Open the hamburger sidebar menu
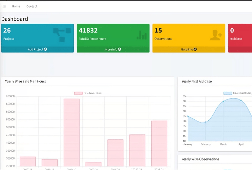The height and width of the screenshot is (170, 252). tap(4, 6)
